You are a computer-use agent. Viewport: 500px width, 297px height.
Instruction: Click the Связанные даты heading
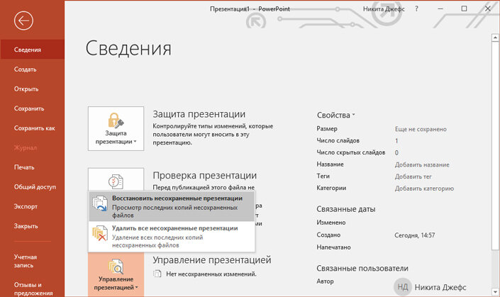[345, 209]
